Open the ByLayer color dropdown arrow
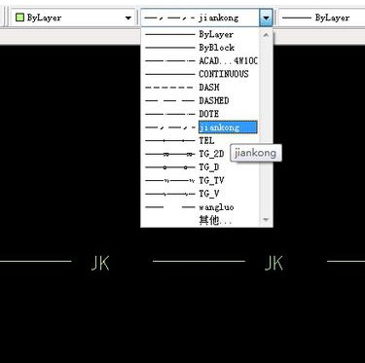The image size is (365, 363). pyautogui.click(x=128, y=18)
